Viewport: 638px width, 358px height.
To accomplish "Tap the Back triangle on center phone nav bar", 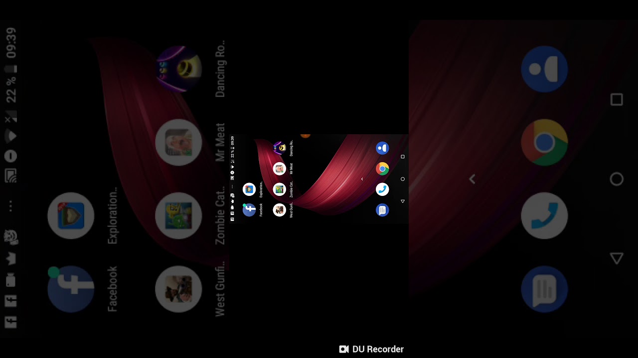I will click(x=403, y=201).
